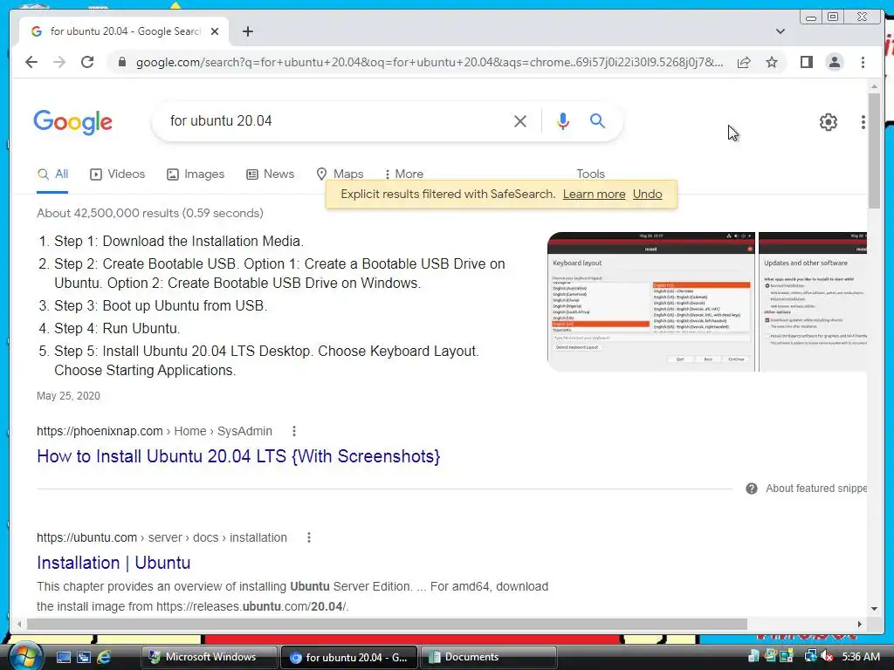The height and width of the screenshot is (670, 894).
Task: Open options for the phoenixnap result
Action: [x=294, y=431]
